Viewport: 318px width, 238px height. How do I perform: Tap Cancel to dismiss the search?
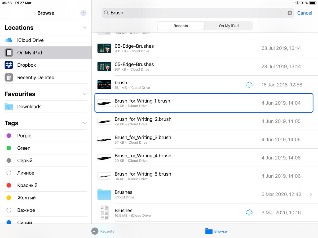point(304,13)
